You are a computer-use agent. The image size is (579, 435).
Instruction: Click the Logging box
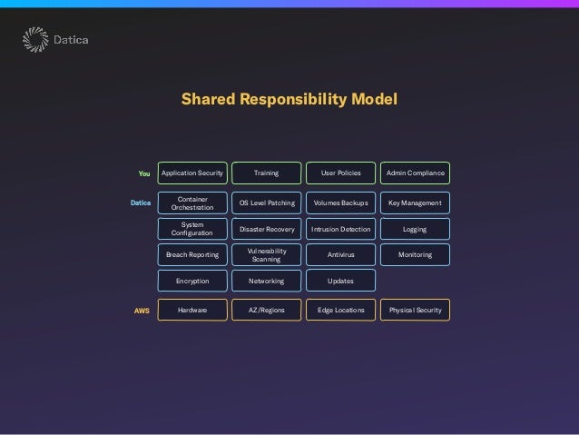(415, 229)
